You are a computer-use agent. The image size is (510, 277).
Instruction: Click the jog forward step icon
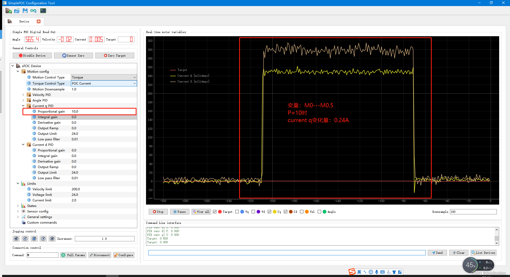(43, 239)
